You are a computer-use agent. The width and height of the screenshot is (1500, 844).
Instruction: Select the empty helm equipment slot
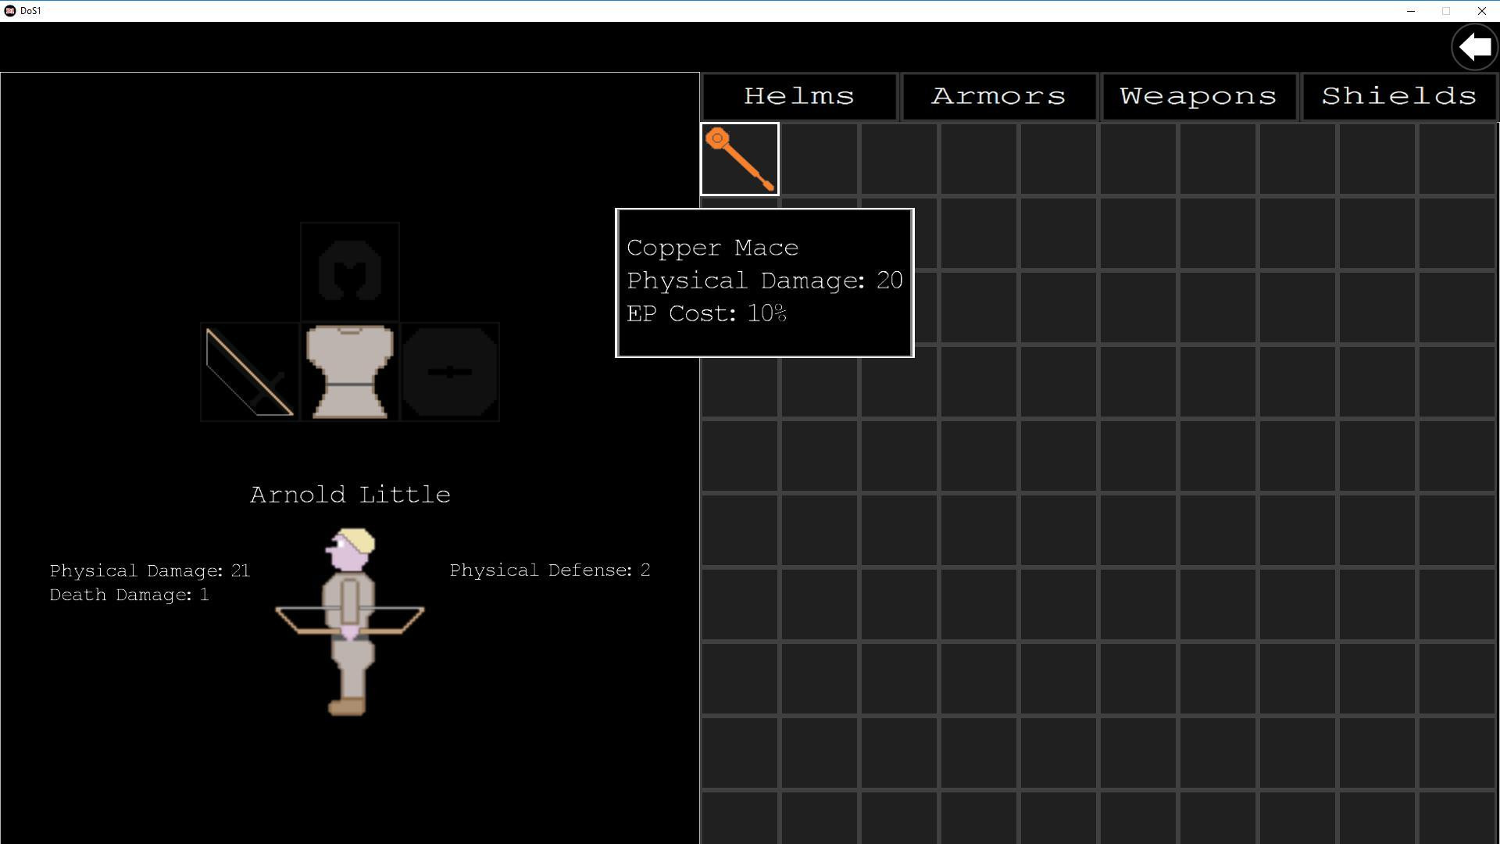(350, 272)
